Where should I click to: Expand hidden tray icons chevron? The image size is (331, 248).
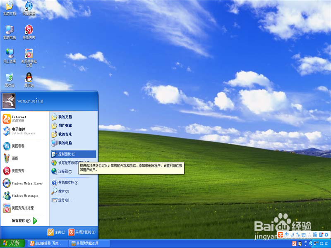(311, 243)
